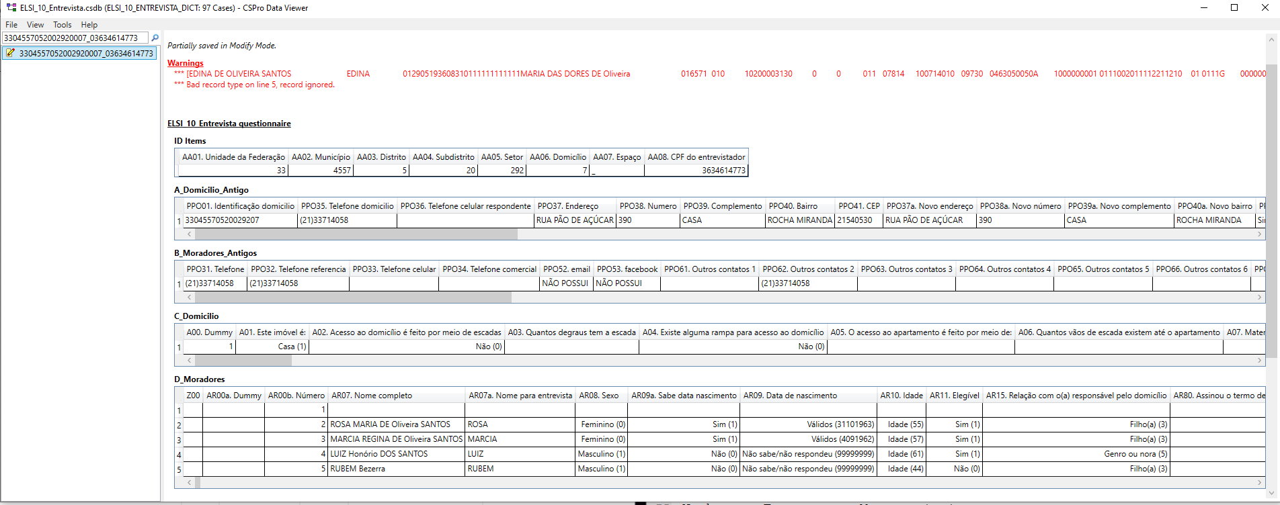Click the name MARCIA REGINA DE Oliveira SANTOS
The height and width of the screenshot is (505, 1280).
point(396,439)
